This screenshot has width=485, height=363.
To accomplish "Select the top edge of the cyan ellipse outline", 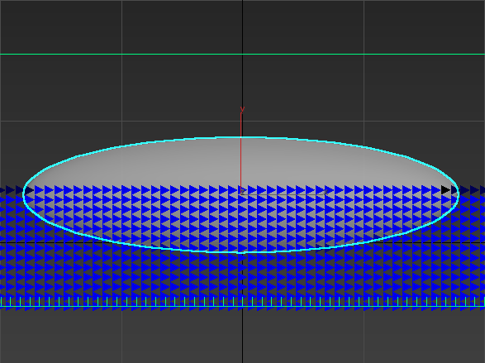I will point(241,137).
